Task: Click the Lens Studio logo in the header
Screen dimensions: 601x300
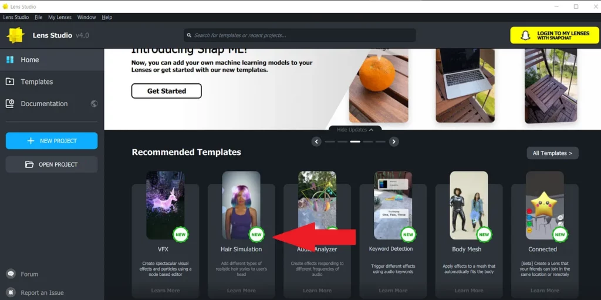Action: pyautogui.click(x=16, y=35)
